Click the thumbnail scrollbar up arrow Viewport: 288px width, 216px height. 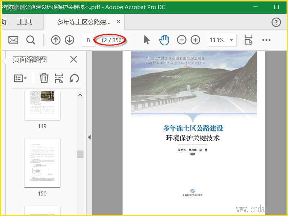pyautogui.click(x=80, y=95)
